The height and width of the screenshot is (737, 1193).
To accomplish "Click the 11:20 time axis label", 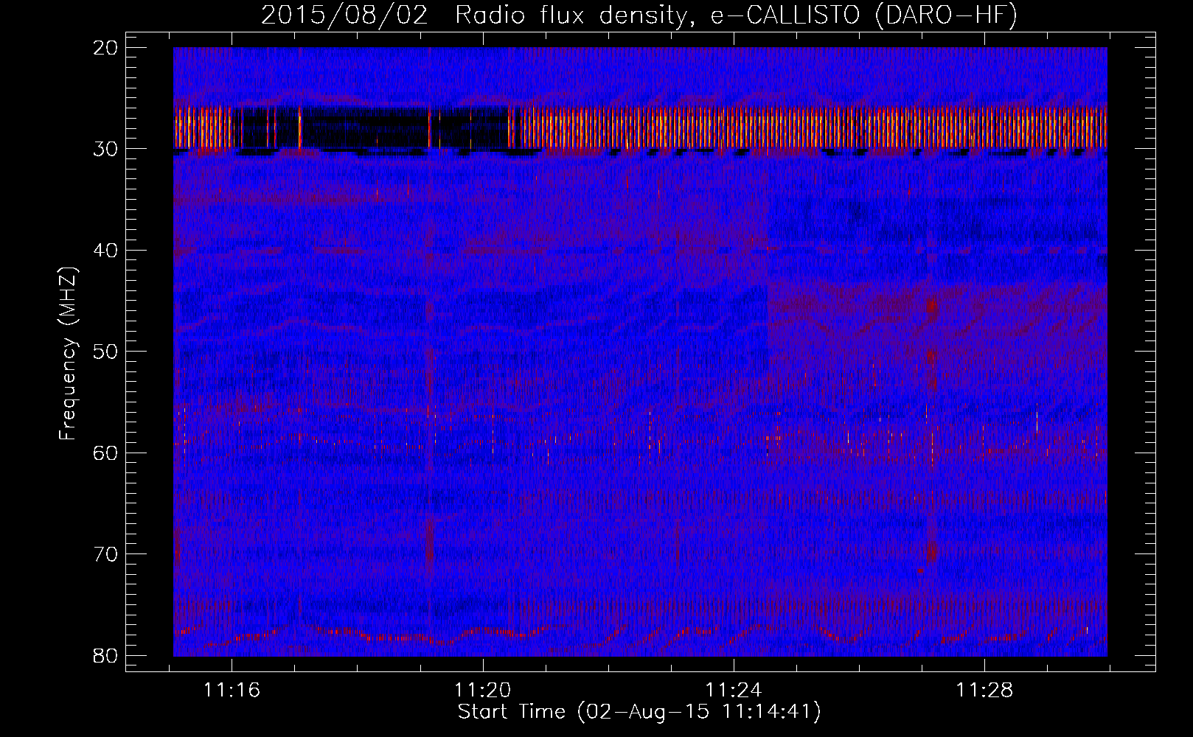I will (x=483, y=691).
